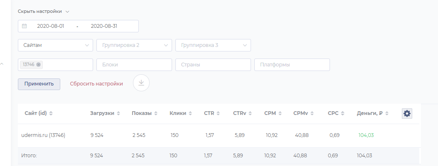Click Сбросить настройки link
Image resolution: width=438 pixels, height=166 pixels.
pyautogui.click(x=96, y=83)
